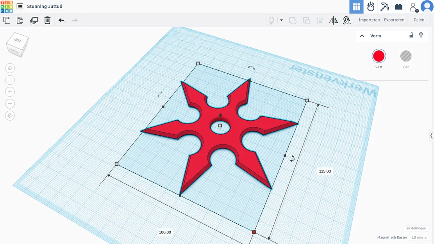This screenshot has height=244, width=434.
Task: Click the Exporteren button
Action: (x=394, y=20)
